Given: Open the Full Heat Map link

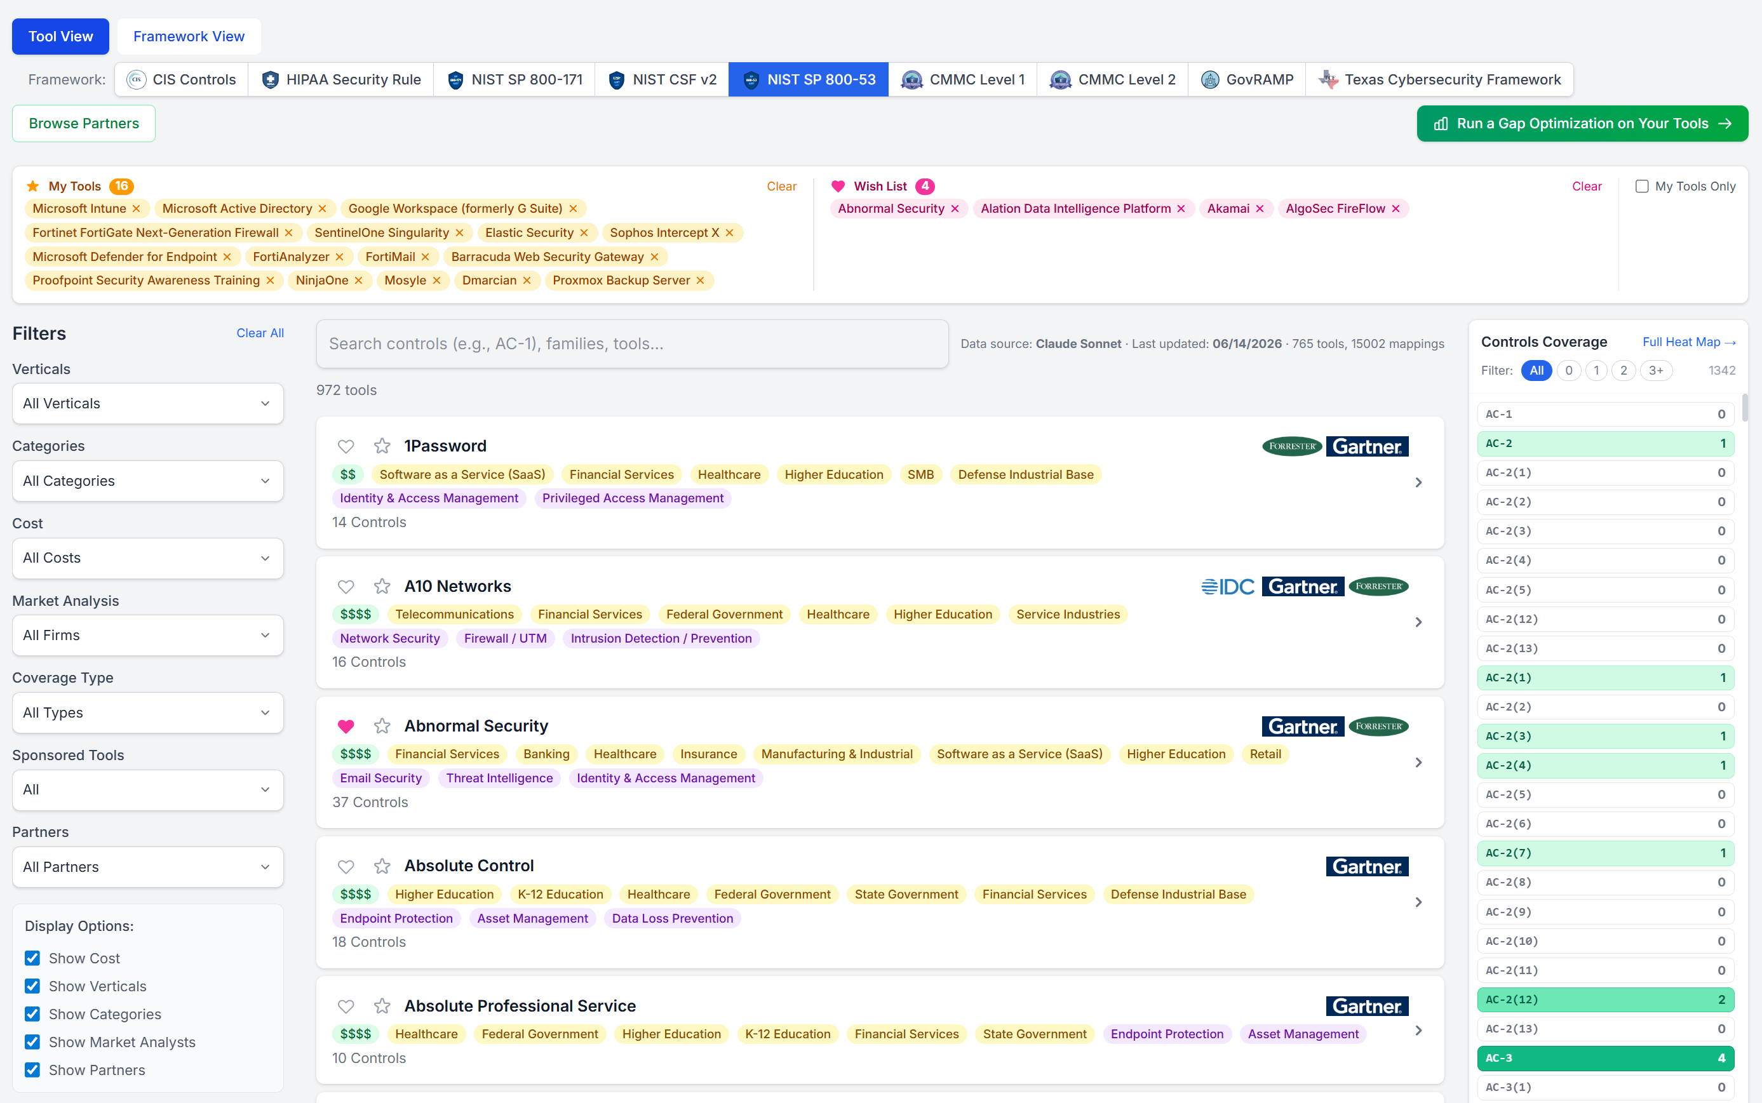Looking at the screenshot, I should pos(1689,342).
